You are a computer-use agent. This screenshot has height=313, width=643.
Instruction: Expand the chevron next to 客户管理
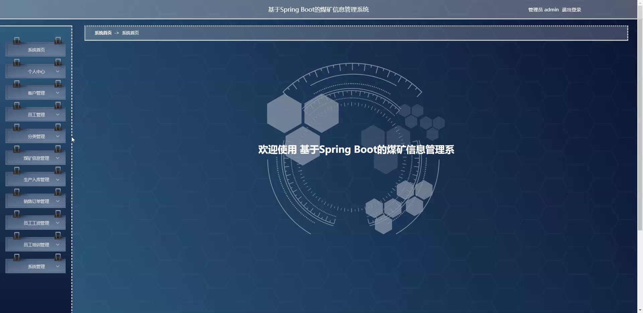58,93
